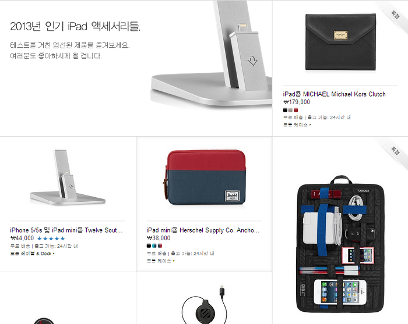Choose blue swatch for Herschel Anchor sleeve

[x=154, y=246]
